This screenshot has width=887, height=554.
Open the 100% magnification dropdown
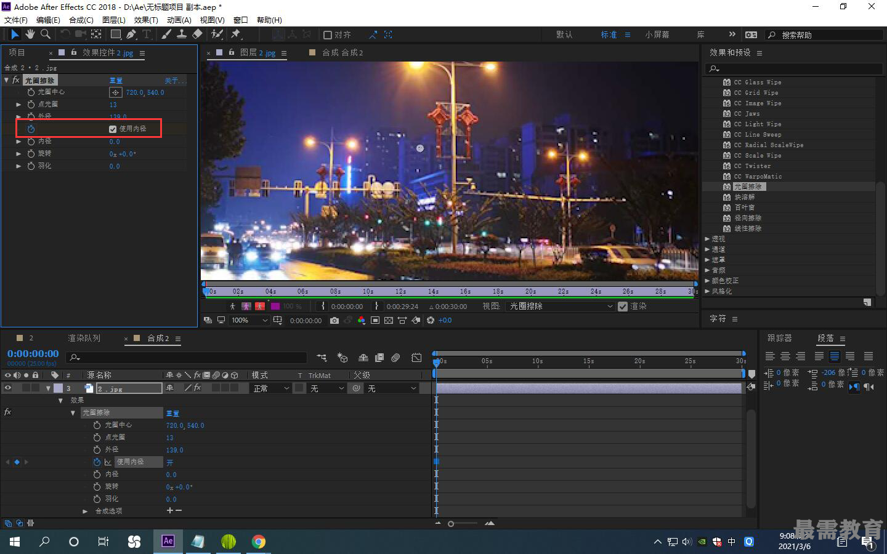(x=249, y=320)
